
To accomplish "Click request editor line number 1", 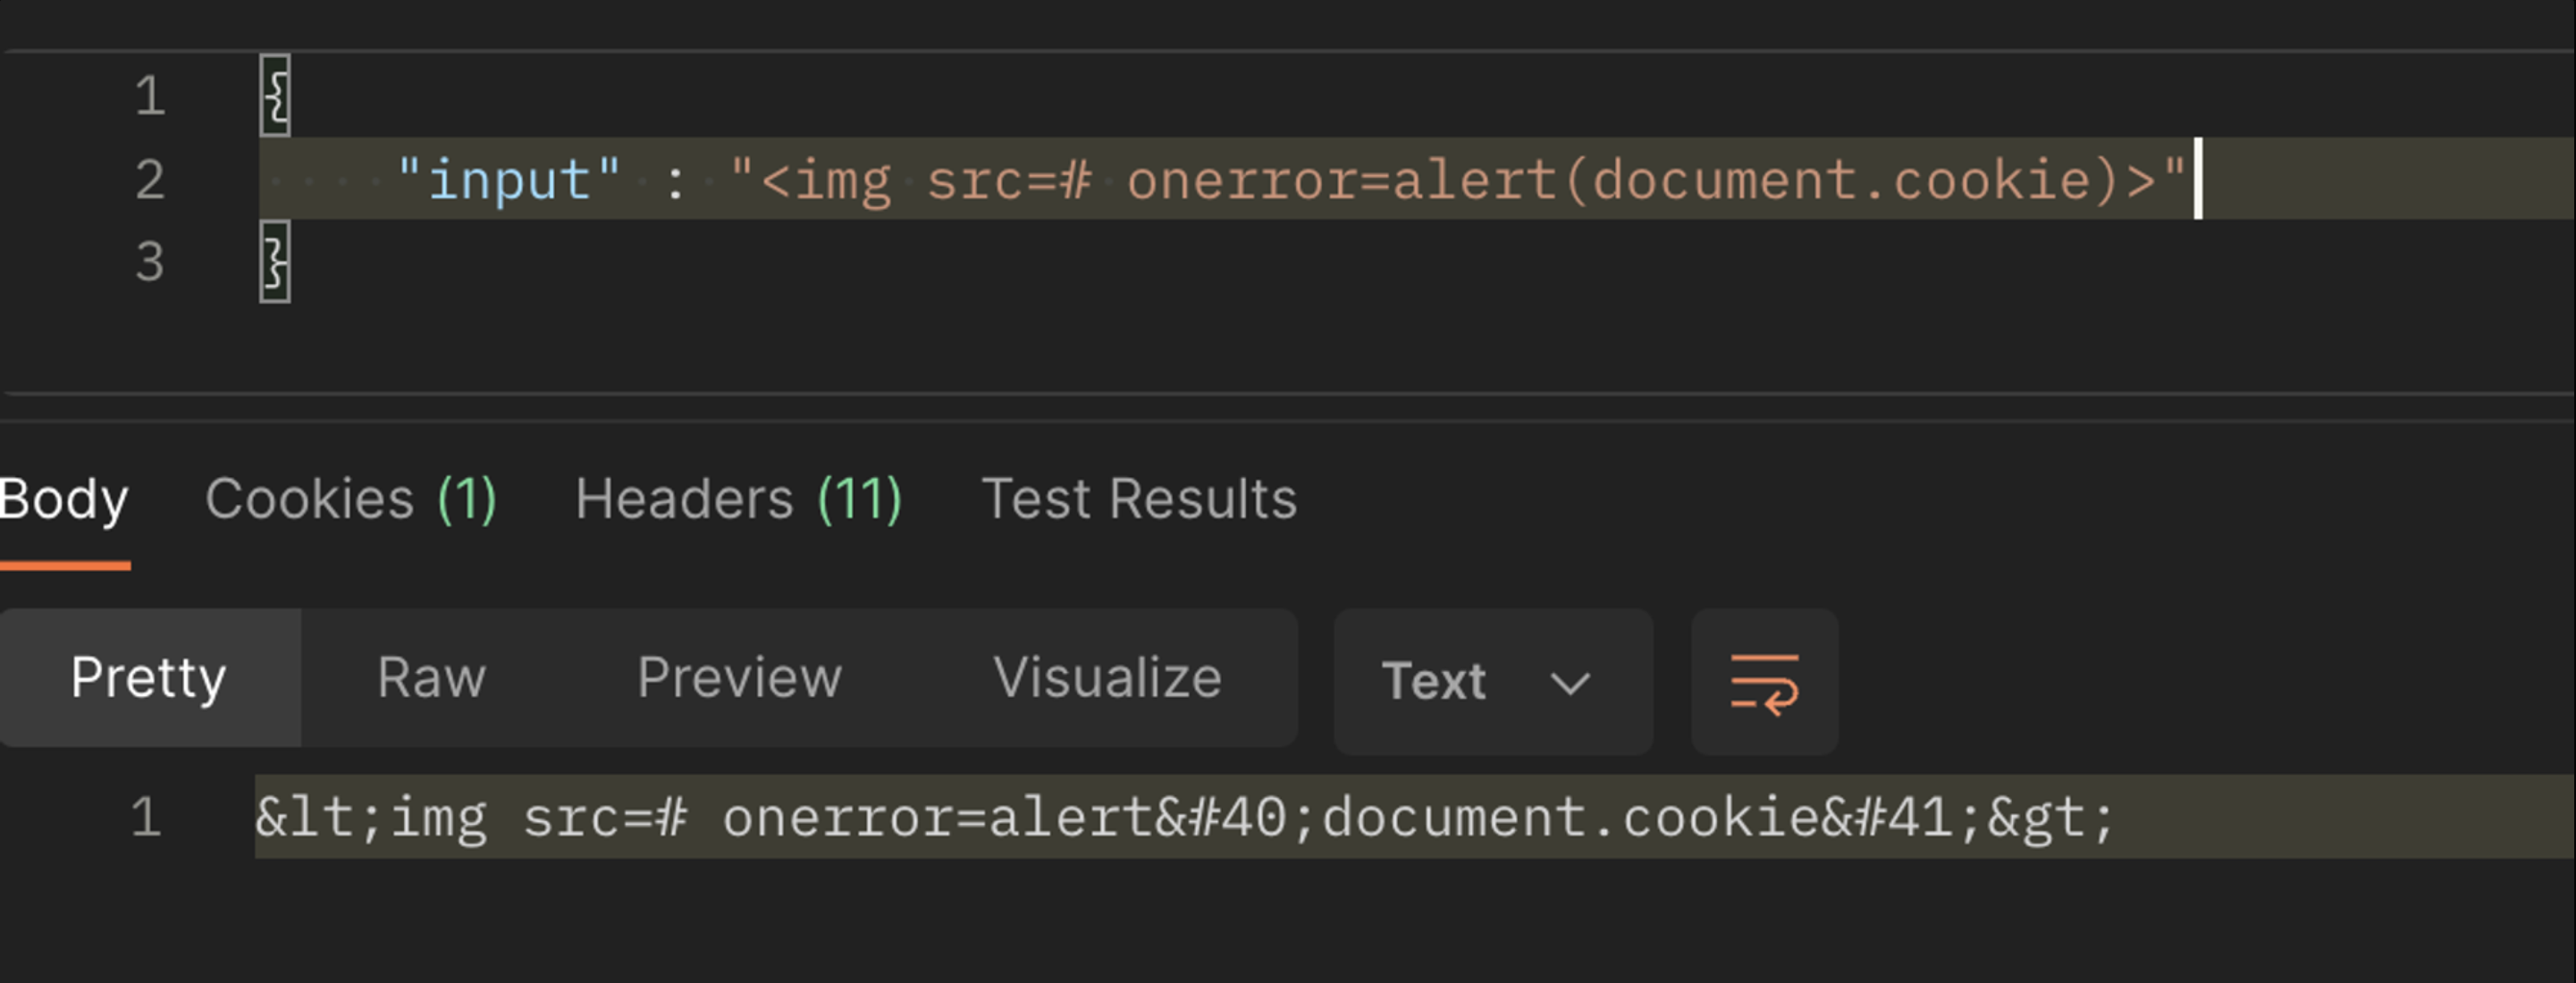I will click(x=150, y=97).
